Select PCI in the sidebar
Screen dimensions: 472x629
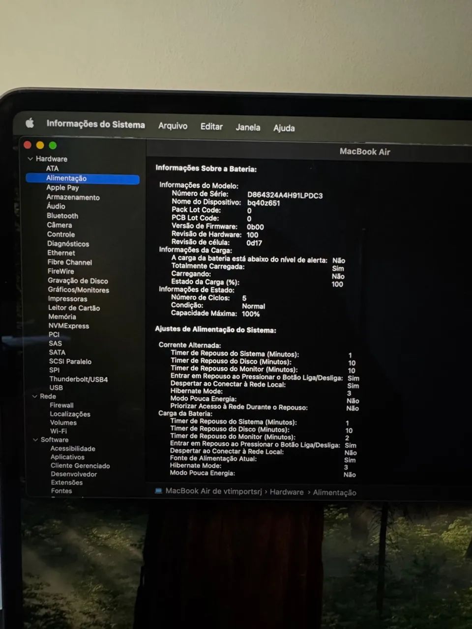tap(54, 335)
